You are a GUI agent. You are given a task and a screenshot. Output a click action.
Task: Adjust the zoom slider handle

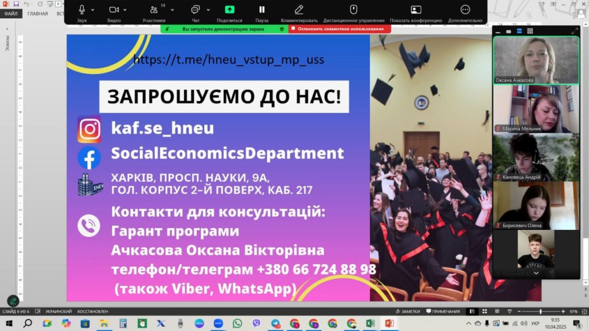[541, 311]
